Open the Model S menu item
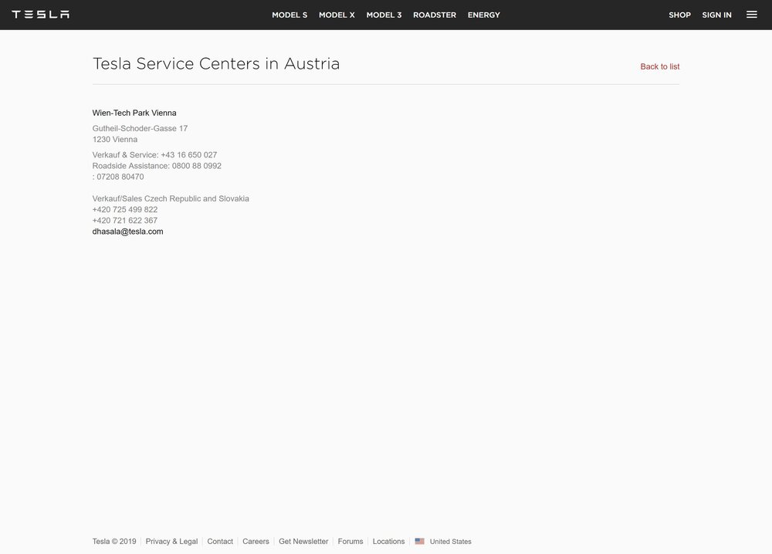 point(289,15)
